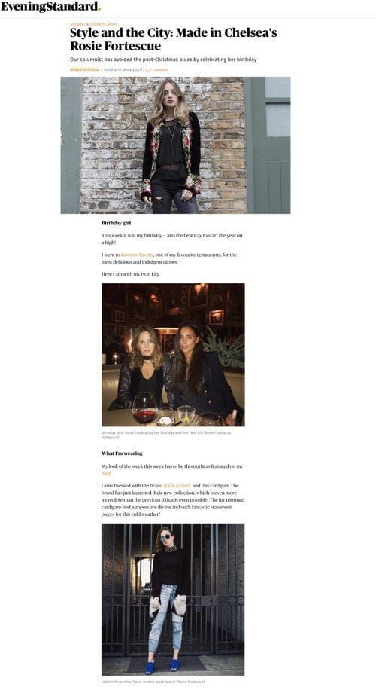Click the orange dot in the logo
376x690 pixels.
[99, 9]
